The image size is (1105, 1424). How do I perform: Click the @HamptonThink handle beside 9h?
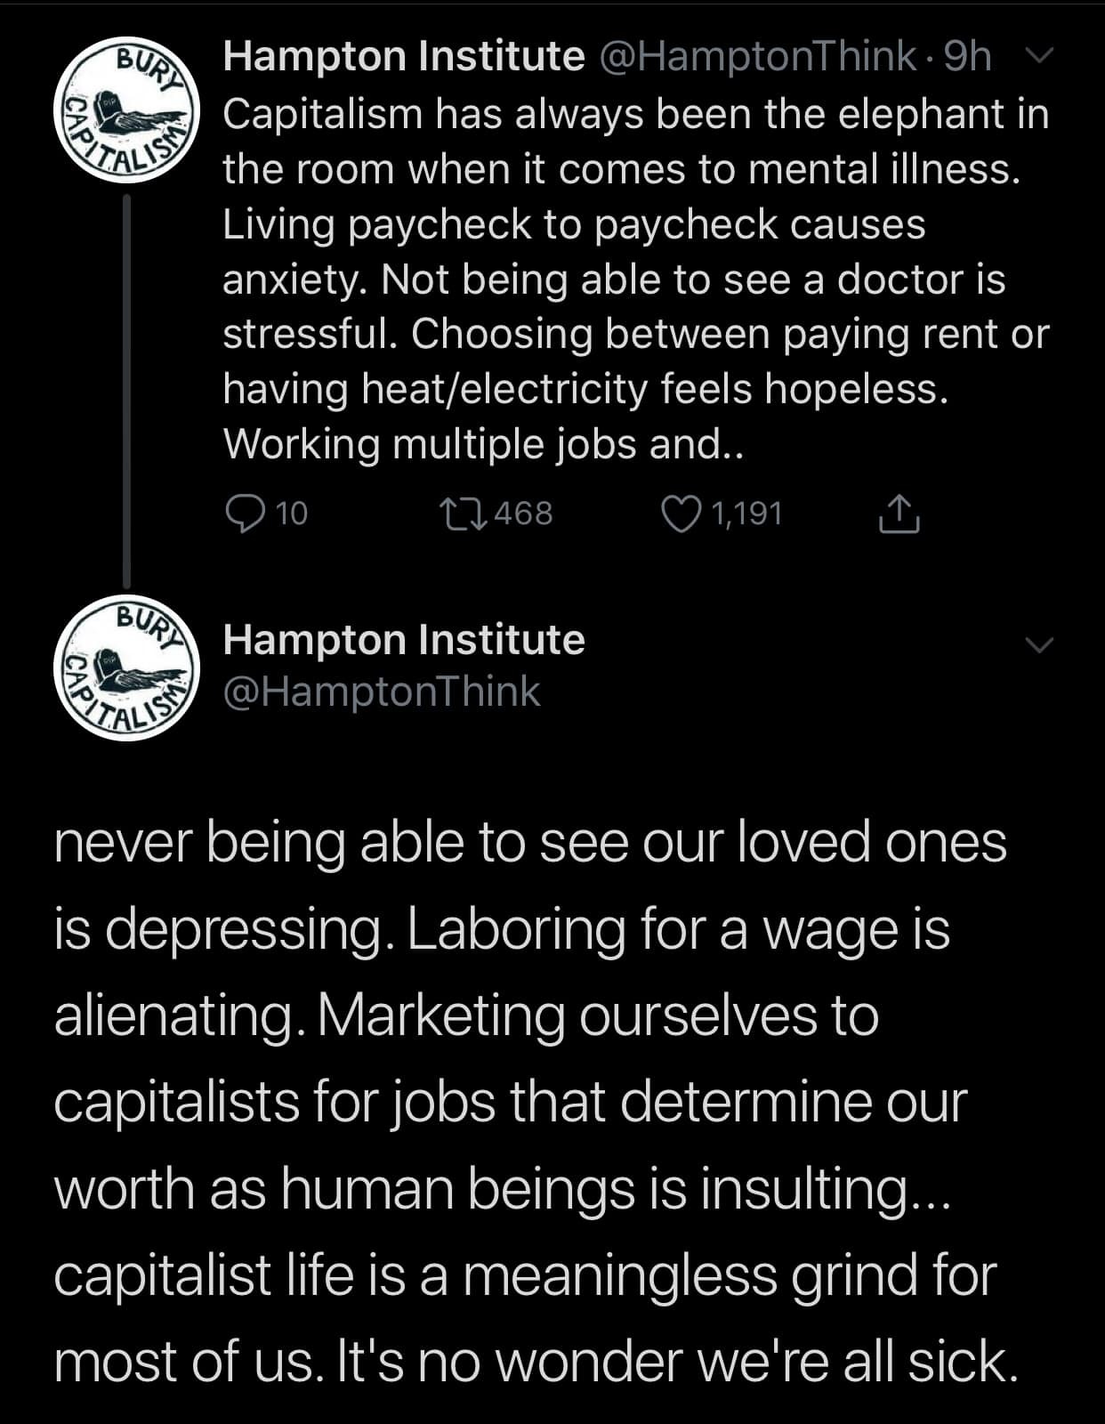pos(759,56)
